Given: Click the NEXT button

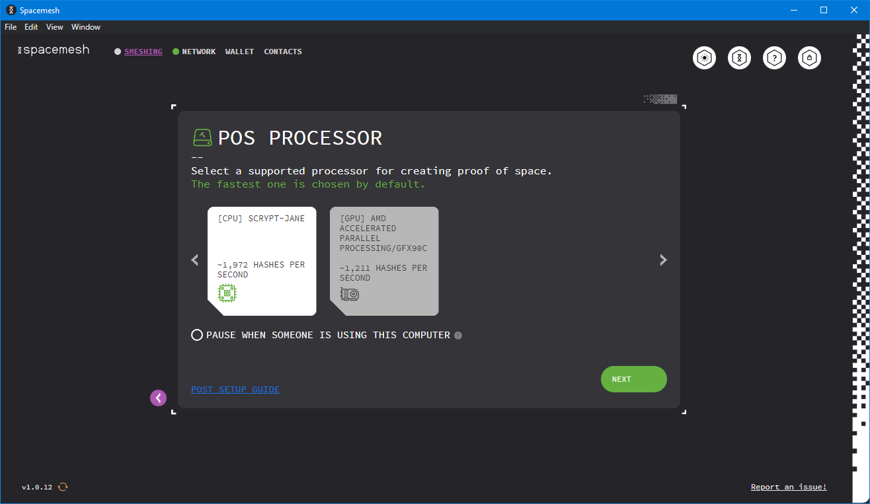Looking at the screenshot, I should (x=634, y=379).
